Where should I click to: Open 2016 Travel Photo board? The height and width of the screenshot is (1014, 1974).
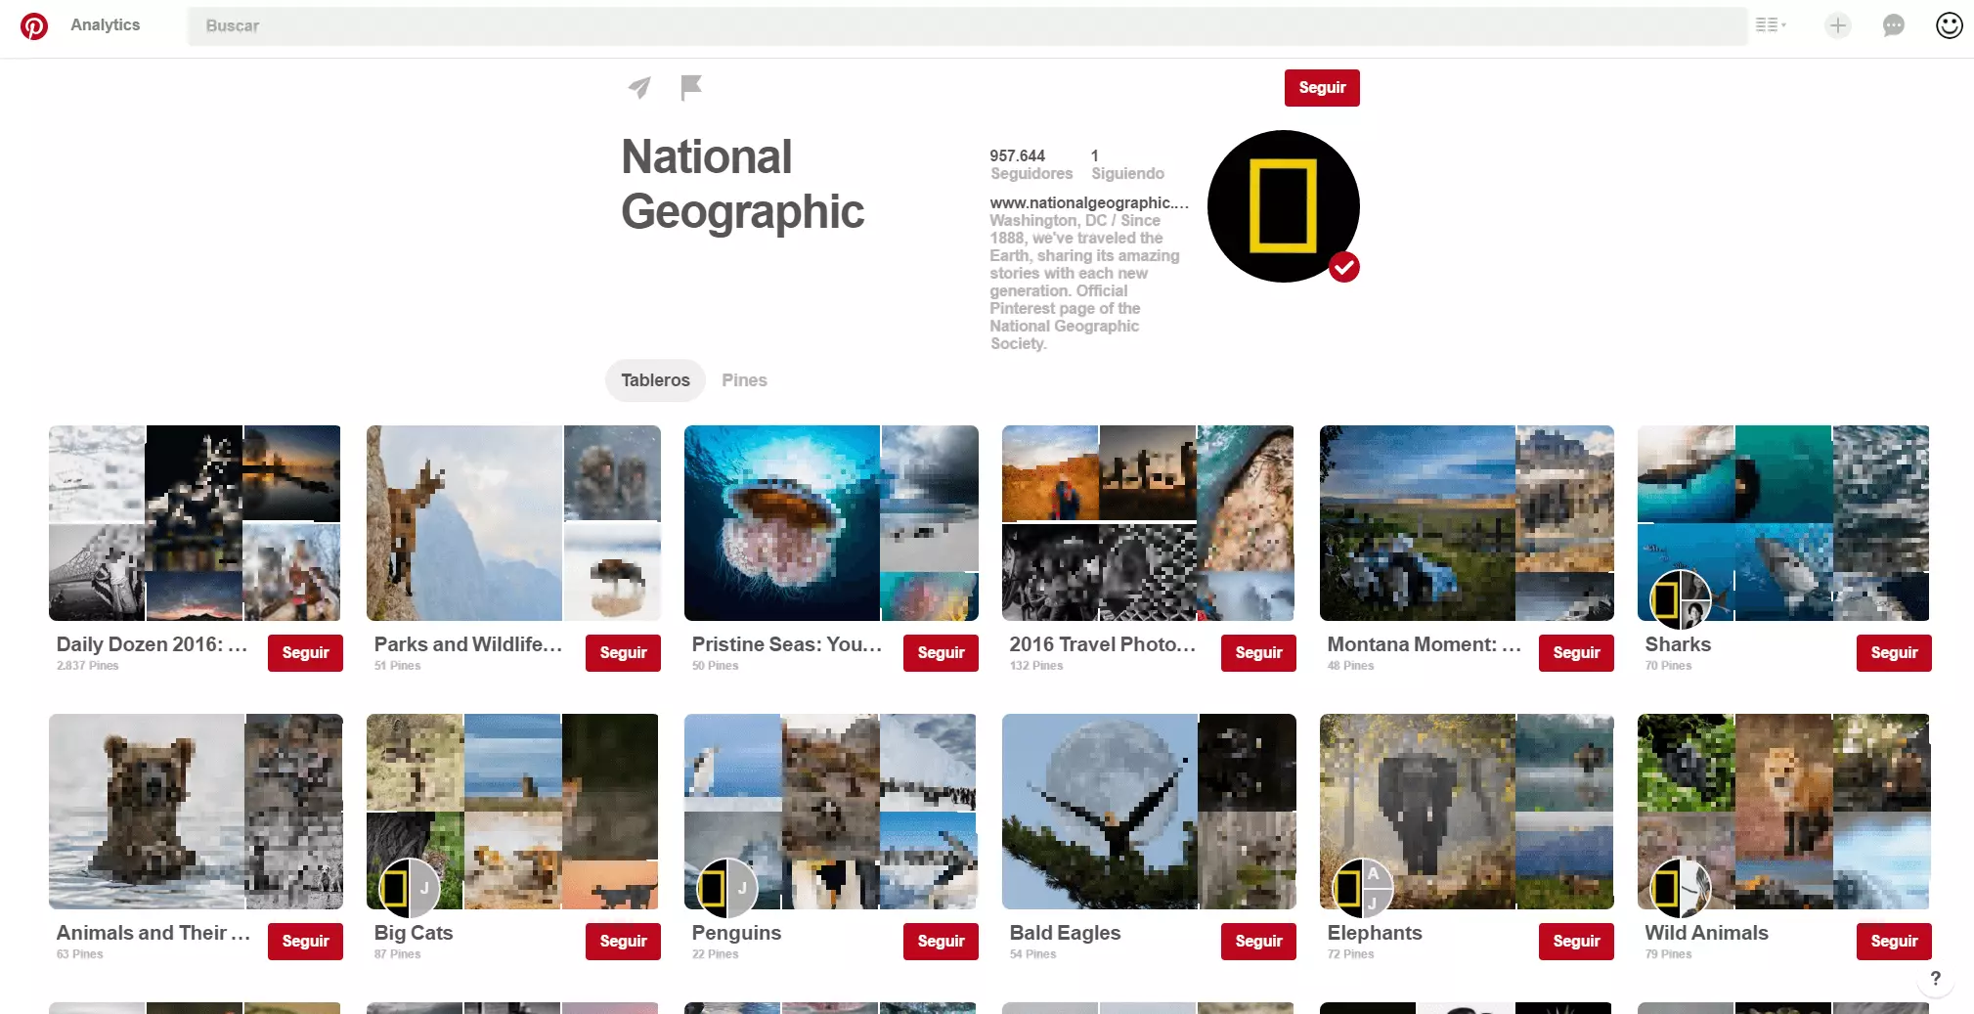[x=1149, y=523]
